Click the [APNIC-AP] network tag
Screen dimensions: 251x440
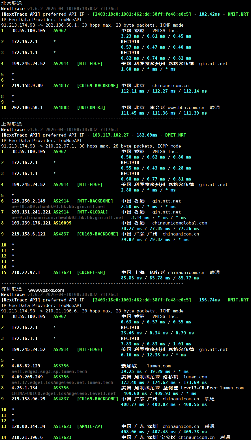[x=89, y=426]
